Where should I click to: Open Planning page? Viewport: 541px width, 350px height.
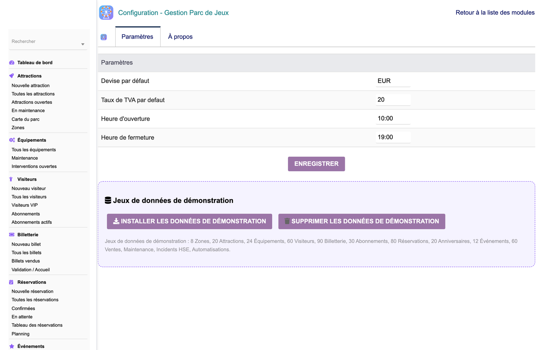21,334
